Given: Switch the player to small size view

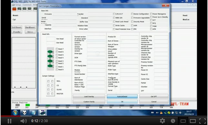Looking at the screenshot, I should click(183, 121).
